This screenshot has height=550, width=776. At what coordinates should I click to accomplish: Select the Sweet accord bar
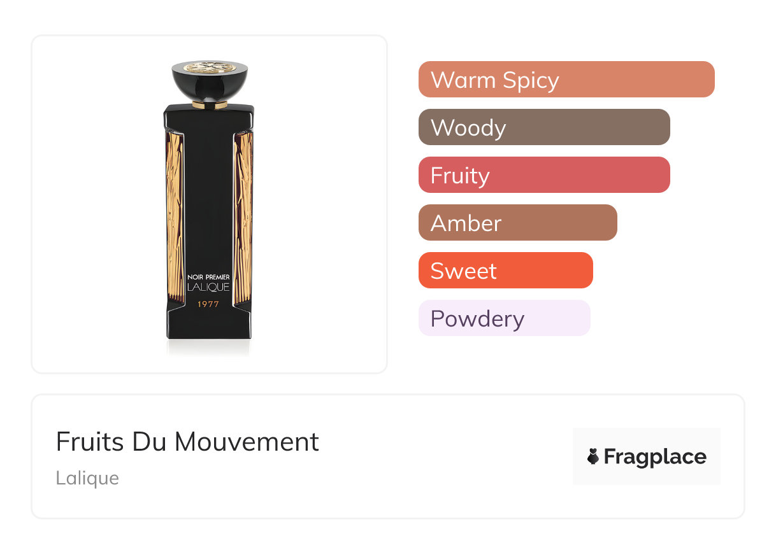click(505, 271)
